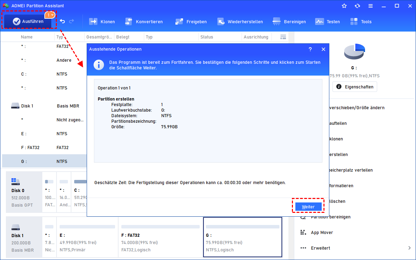The height and width of the screenshot is (260, 416).
Task: Click 'formatieren' option in side panel
Action: point(341,185)
